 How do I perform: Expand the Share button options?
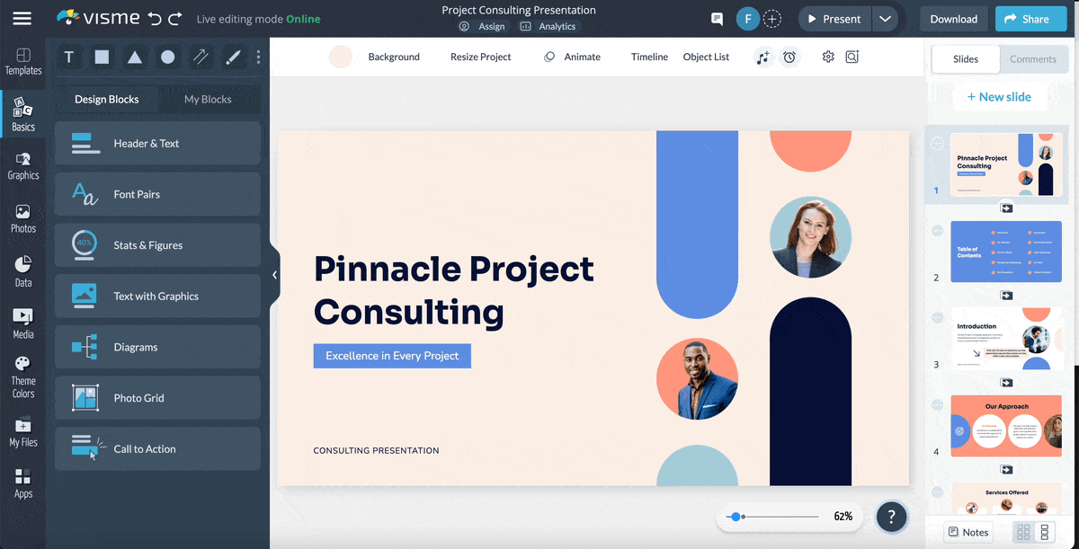pyautogui.click(x=1030, y=18)
